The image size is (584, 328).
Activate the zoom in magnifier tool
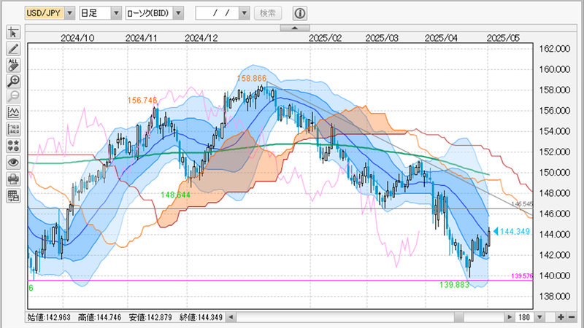coord(13,81)
